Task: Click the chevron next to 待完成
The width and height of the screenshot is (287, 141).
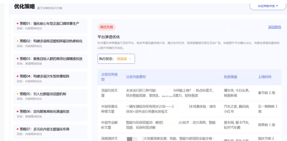Action: 130,59
